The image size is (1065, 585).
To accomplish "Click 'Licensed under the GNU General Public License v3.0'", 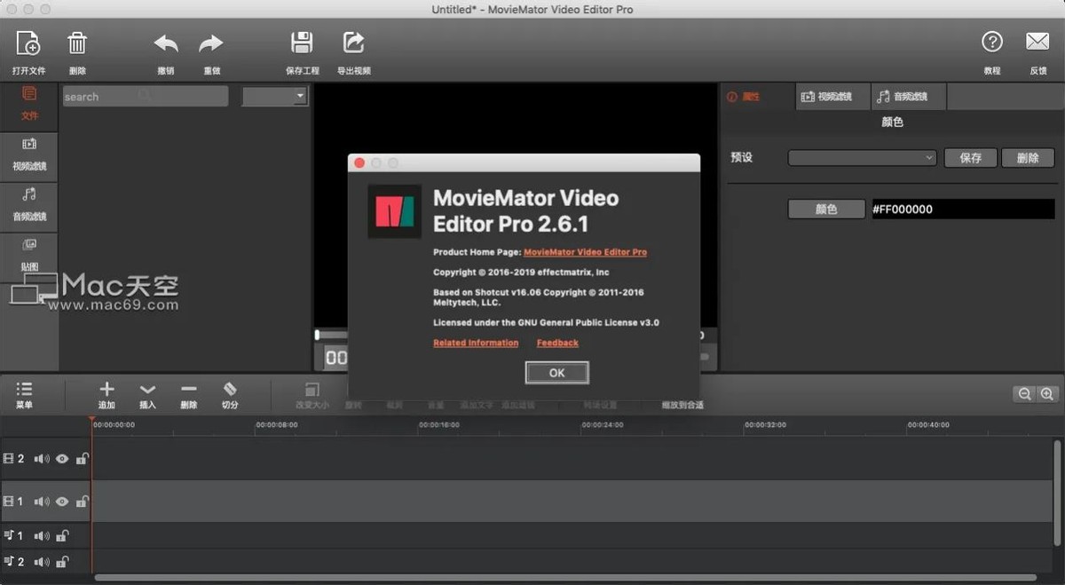I will click(546, 322).
